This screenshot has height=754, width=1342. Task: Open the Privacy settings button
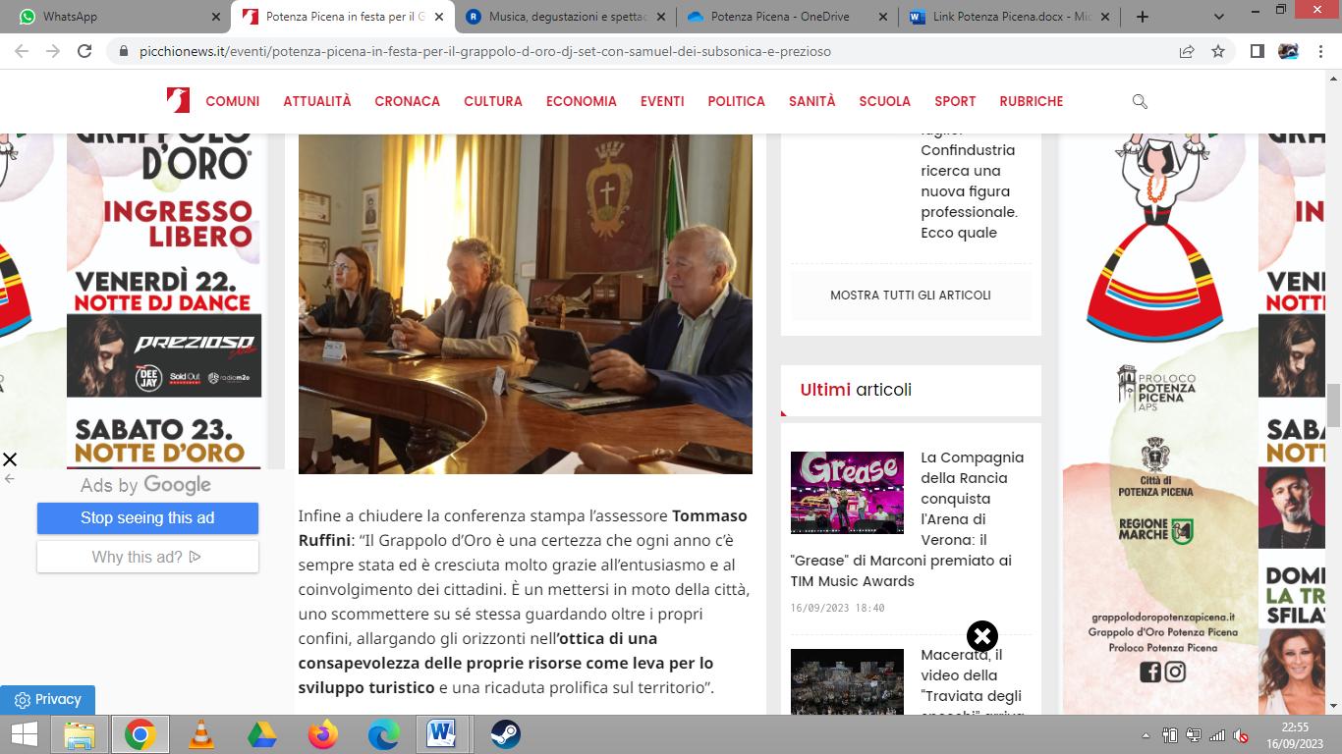click(x=47, y=700)
